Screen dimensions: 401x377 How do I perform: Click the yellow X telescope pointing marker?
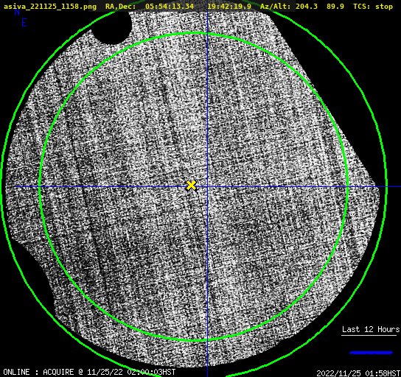(x=191, y=186)
